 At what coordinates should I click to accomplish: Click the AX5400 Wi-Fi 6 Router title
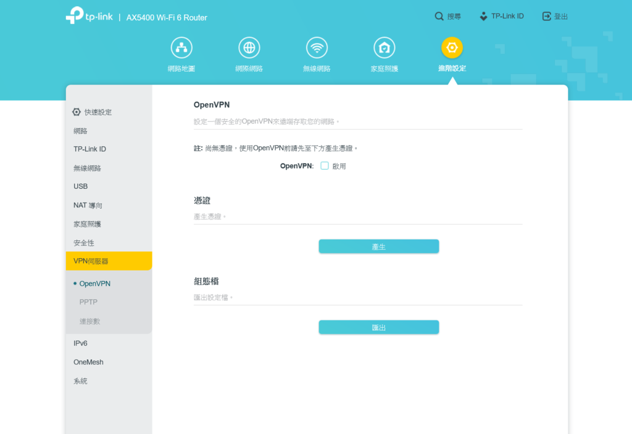(x=167, y=18)
